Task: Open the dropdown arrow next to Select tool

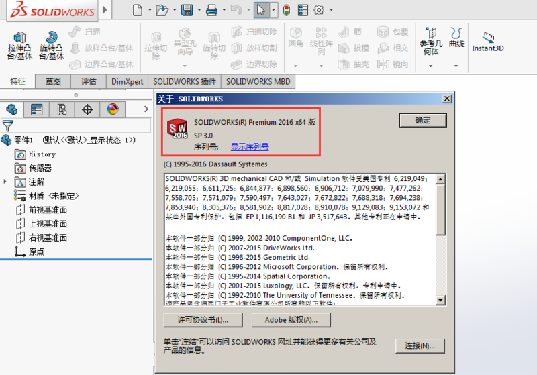Action: [x=273, y=10]
